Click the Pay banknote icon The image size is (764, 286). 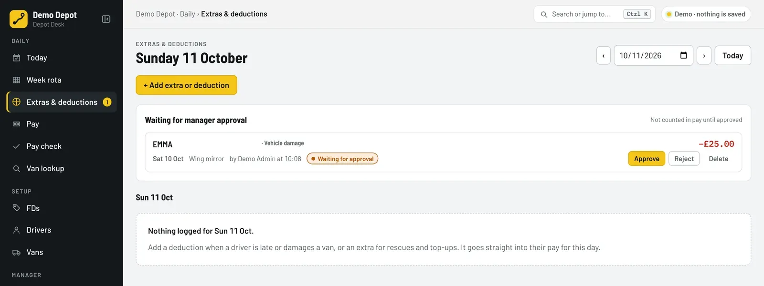click(x=16, y=124)
